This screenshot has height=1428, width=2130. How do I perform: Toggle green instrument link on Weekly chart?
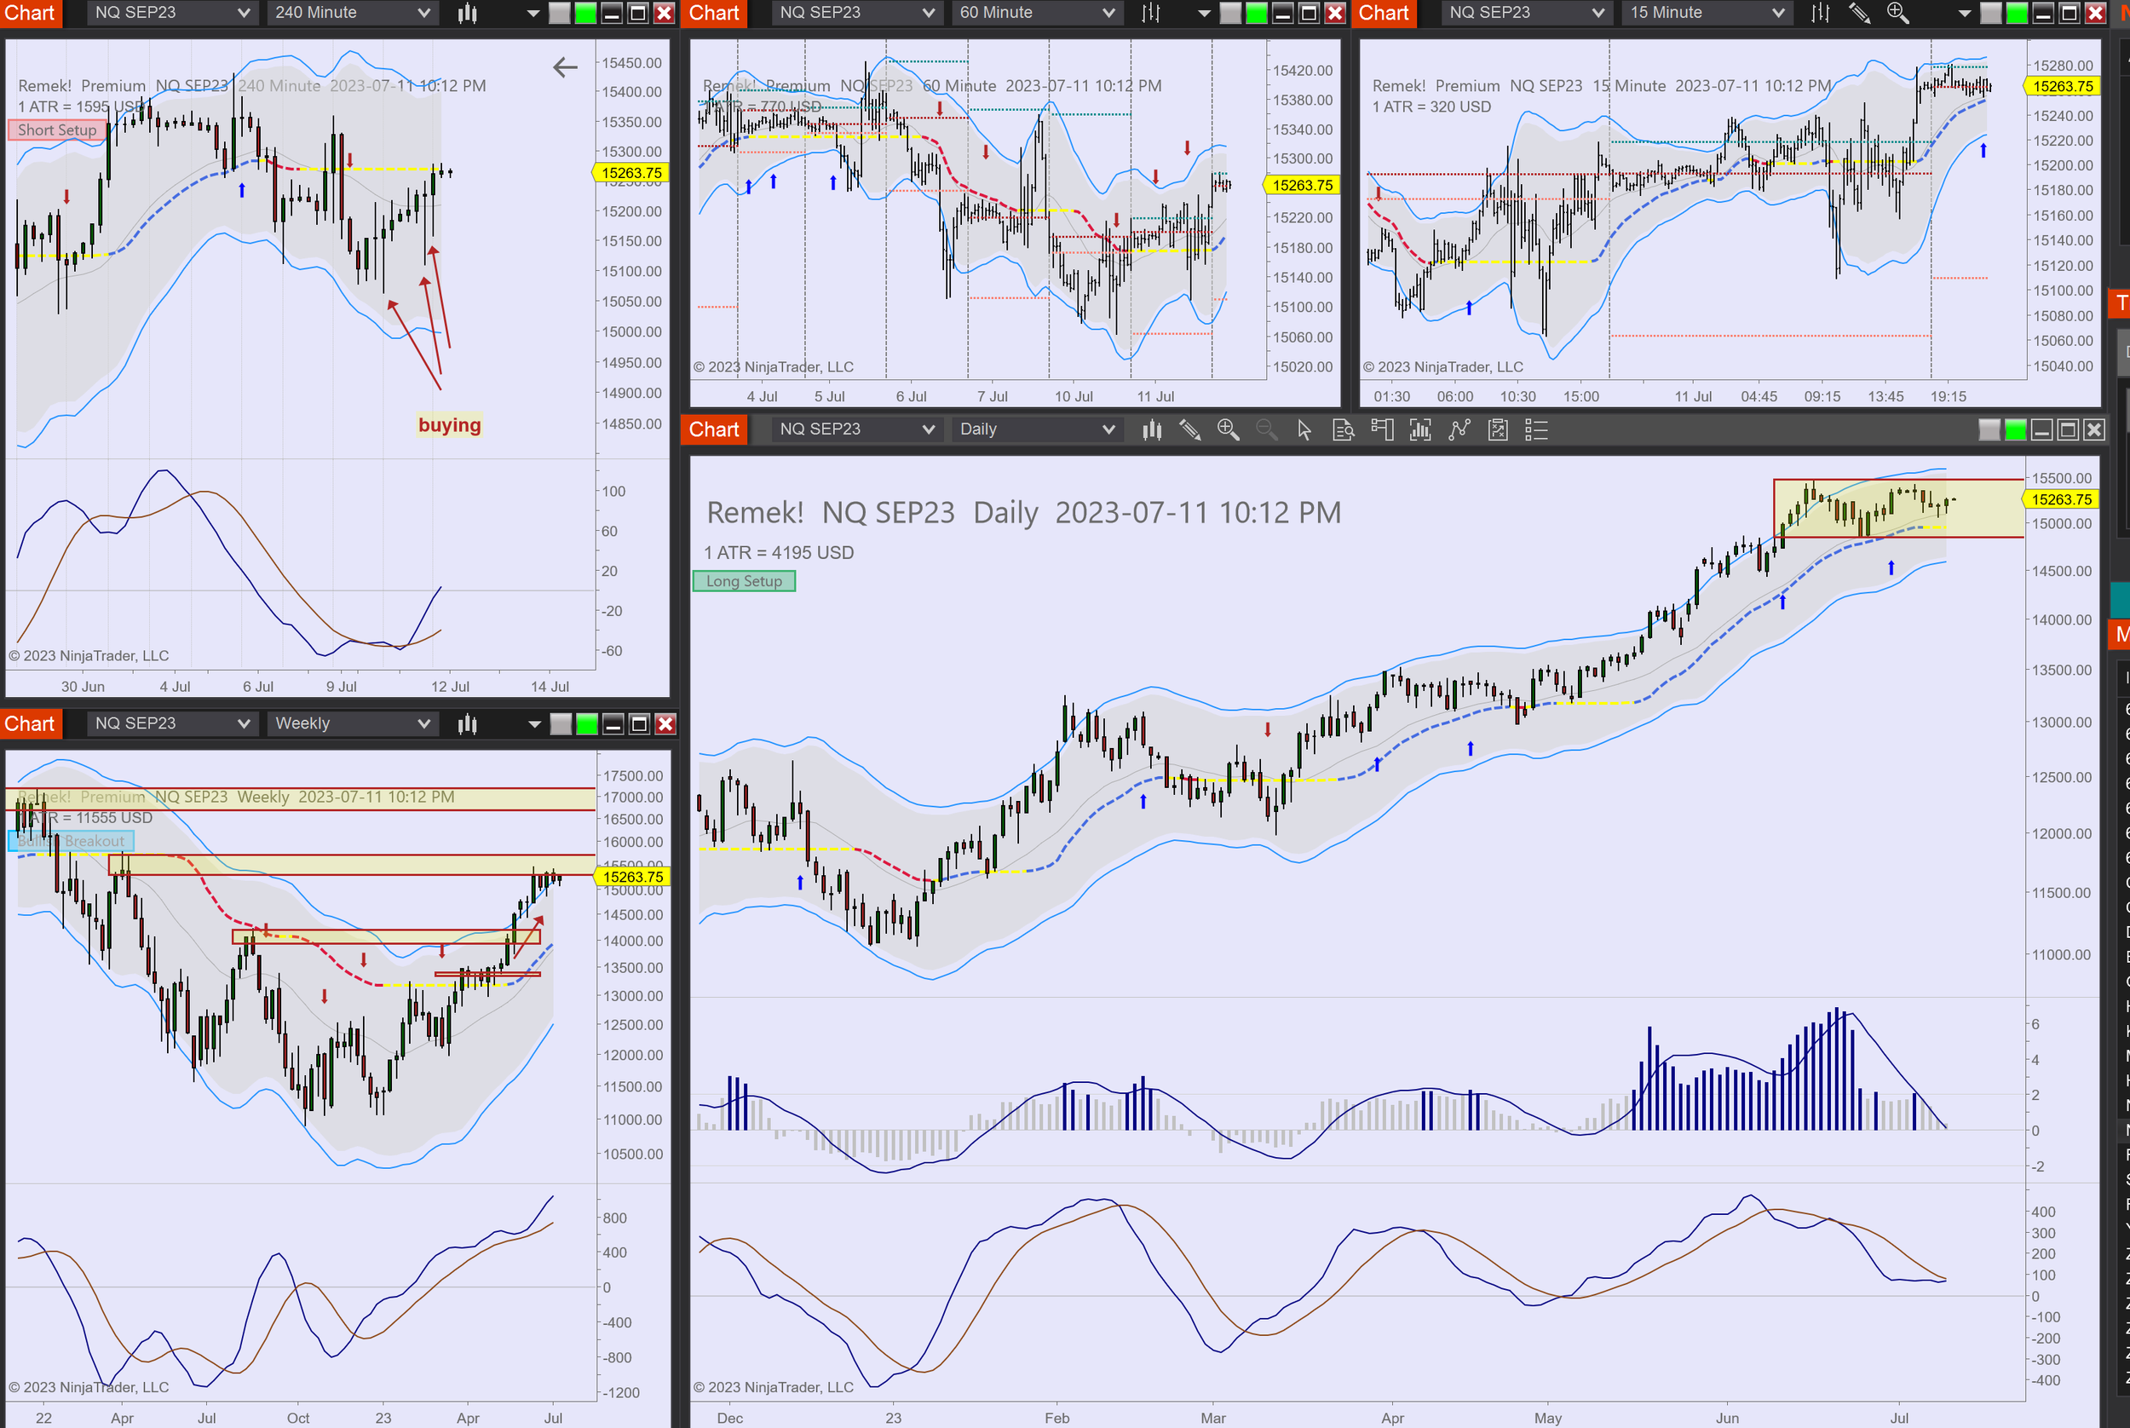(587, 724)
